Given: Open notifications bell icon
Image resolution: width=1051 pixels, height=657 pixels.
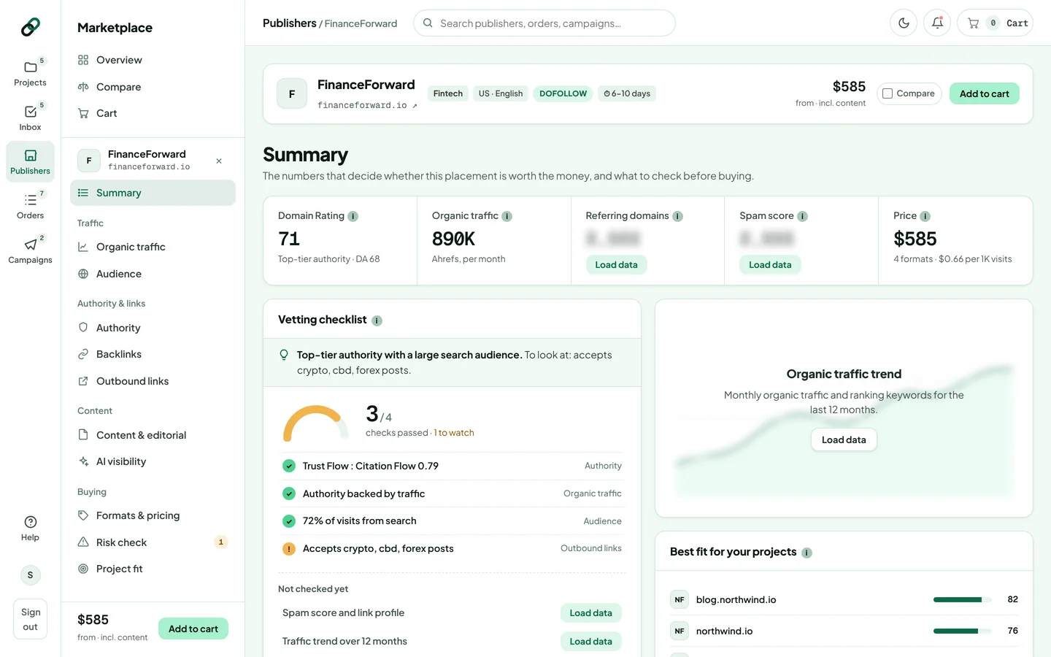Looking at the screenshot, I should [x=937, y=23].
